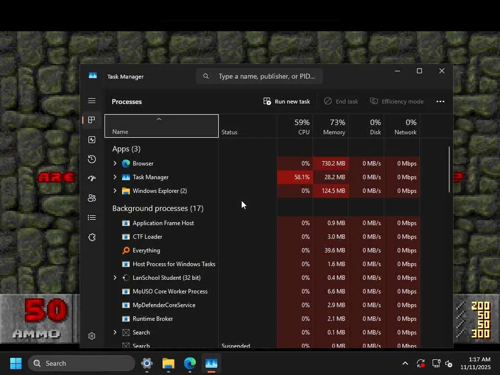This screenshot has height=375, width=500.
Task: Open the Users icon in the sidebar
Action: coord(92,198)
